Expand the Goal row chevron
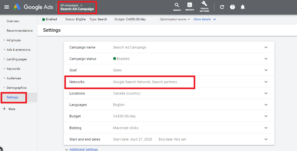297x151 pixels. (266, 70)
